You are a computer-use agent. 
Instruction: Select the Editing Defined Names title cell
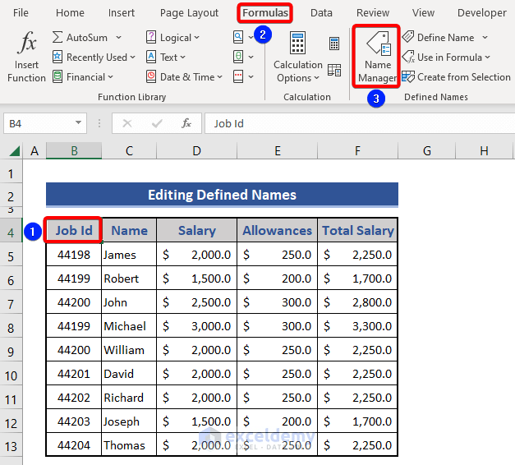(222, 195)
